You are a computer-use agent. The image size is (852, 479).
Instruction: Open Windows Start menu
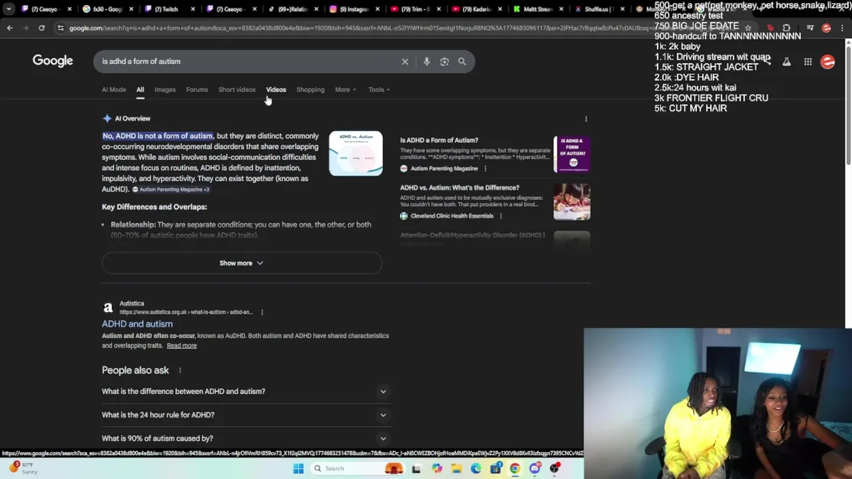298,468
